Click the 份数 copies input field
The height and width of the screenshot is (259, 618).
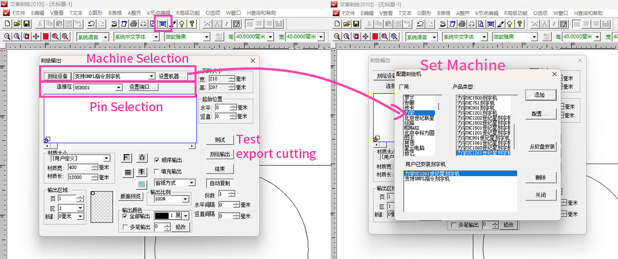point(223,193)
